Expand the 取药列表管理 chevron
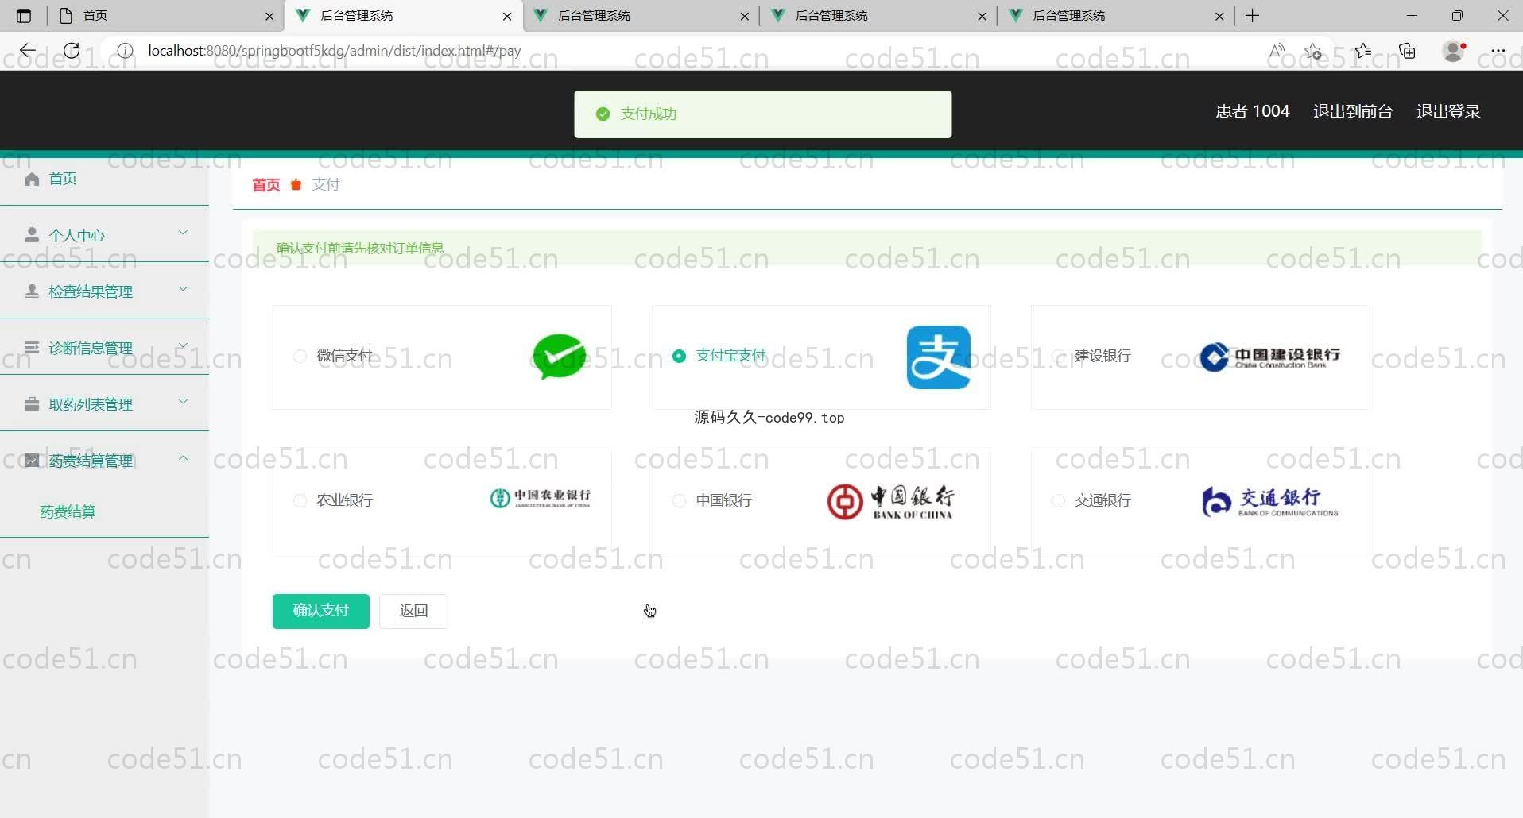Viewport: 1523px width, 818px height. point(183,402)
